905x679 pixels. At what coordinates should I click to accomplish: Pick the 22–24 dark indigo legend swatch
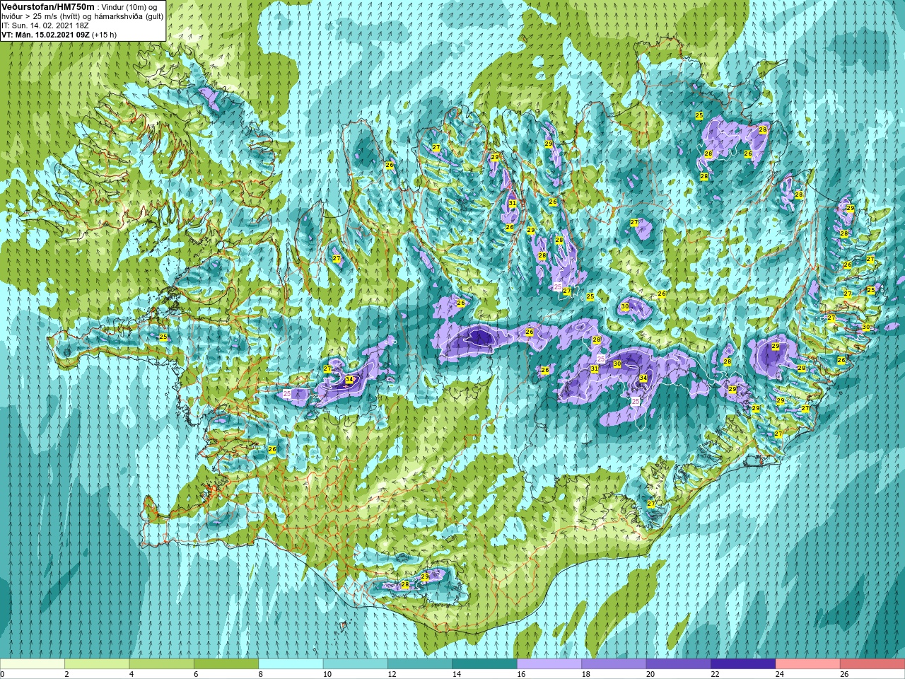tap(743, 664)
